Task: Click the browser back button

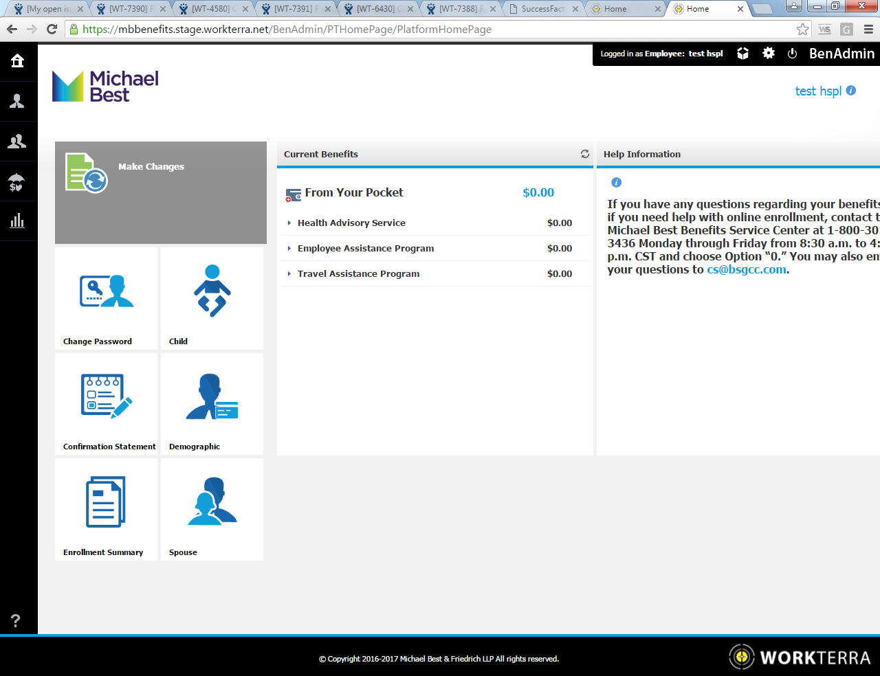Action: [x=12, y=29]
